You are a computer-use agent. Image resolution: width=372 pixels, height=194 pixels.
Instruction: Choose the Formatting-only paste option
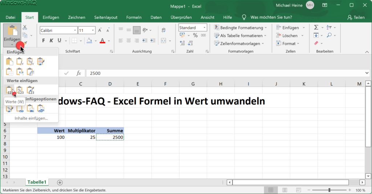click(x=9, y=109)
